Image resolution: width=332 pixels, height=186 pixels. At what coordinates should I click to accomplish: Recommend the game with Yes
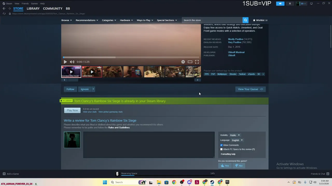pos(225,166)
